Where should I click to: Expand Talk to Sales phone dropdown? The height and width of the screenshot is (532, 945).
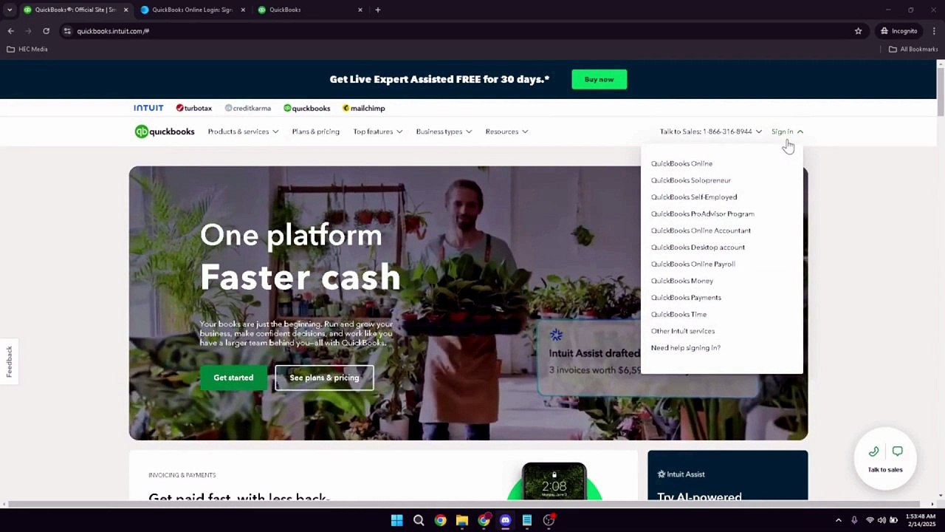711,132
